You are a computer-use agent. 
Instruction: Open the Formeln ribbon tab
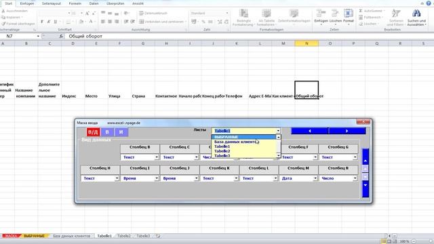[75, 3]
